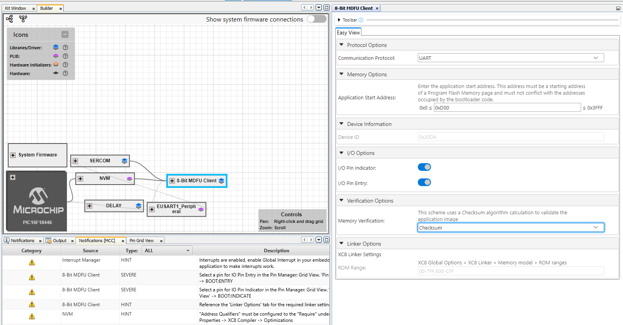This screenshot has height=325, width=623.
Task: Click the Device ID field
Action: click(x=511, y=137)
